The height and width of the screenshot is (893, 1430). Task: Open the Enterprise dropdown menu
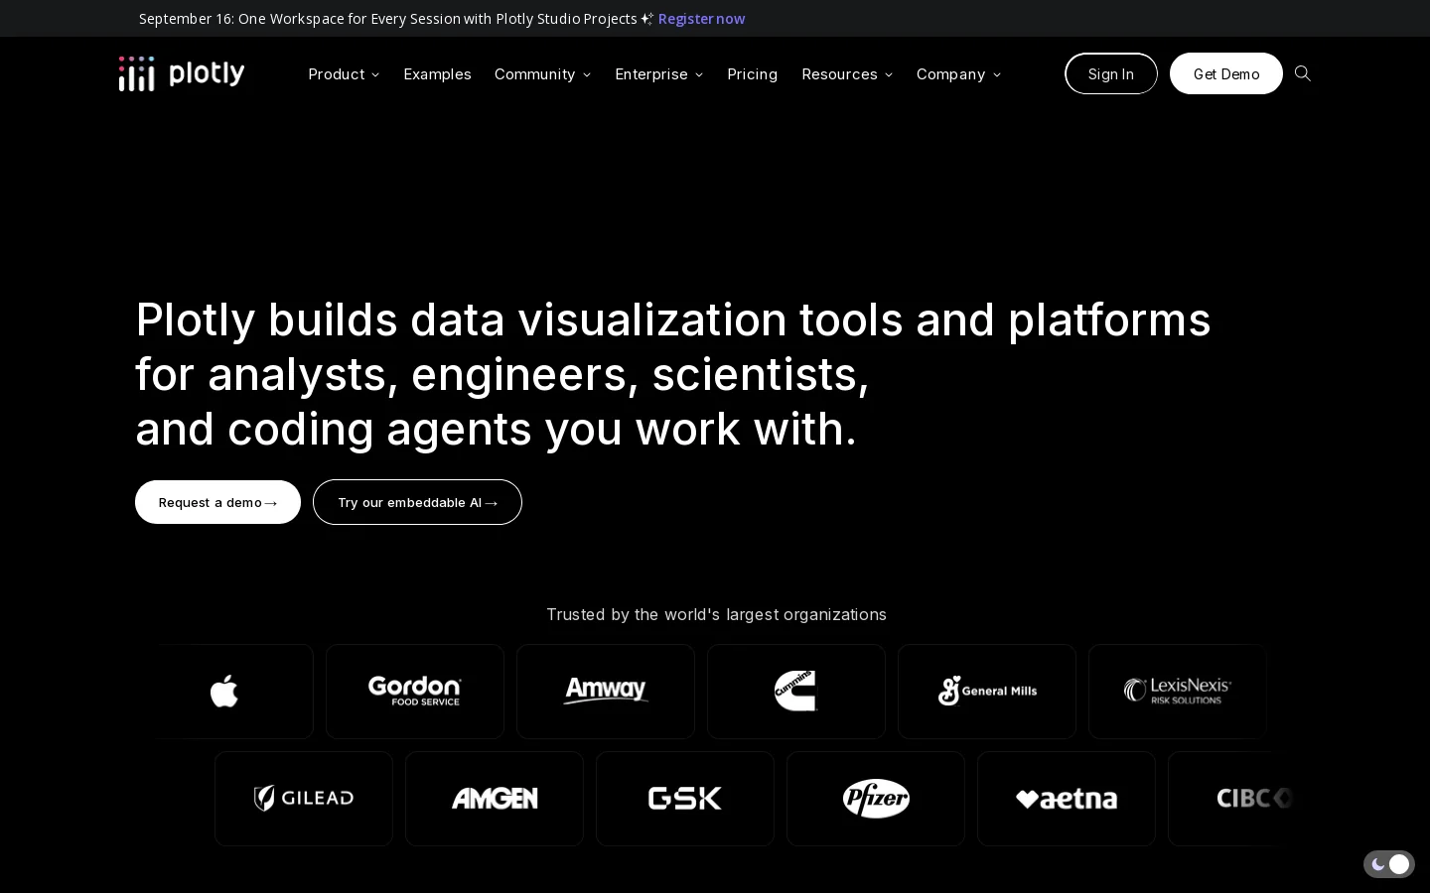tap(659, 74)
